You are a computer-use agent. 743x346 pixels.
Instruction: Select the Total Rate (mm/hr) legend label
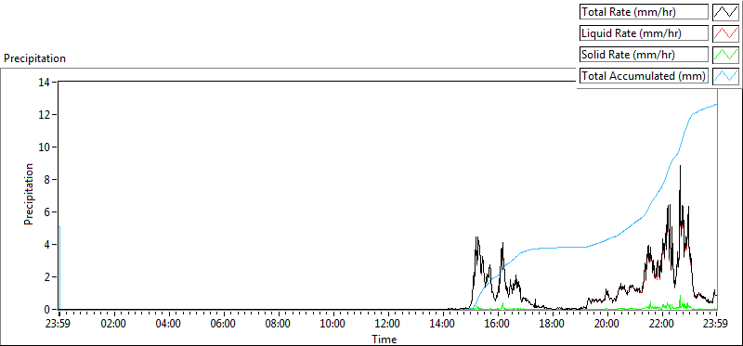pos(644,12)
